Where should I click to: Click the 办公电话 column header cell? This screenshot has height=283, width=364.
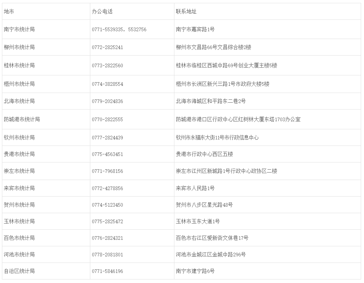pyautogui.click(x=132, y=11)
